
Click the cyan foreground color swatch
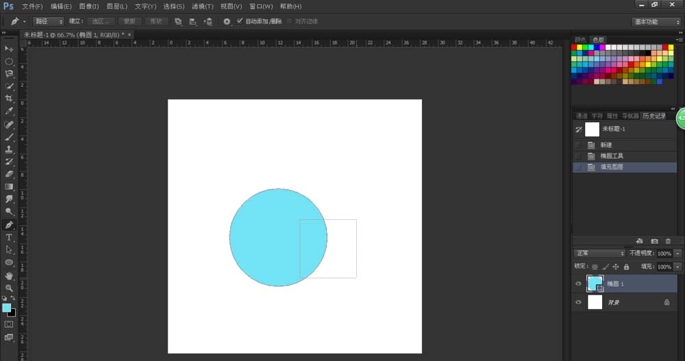7,308
